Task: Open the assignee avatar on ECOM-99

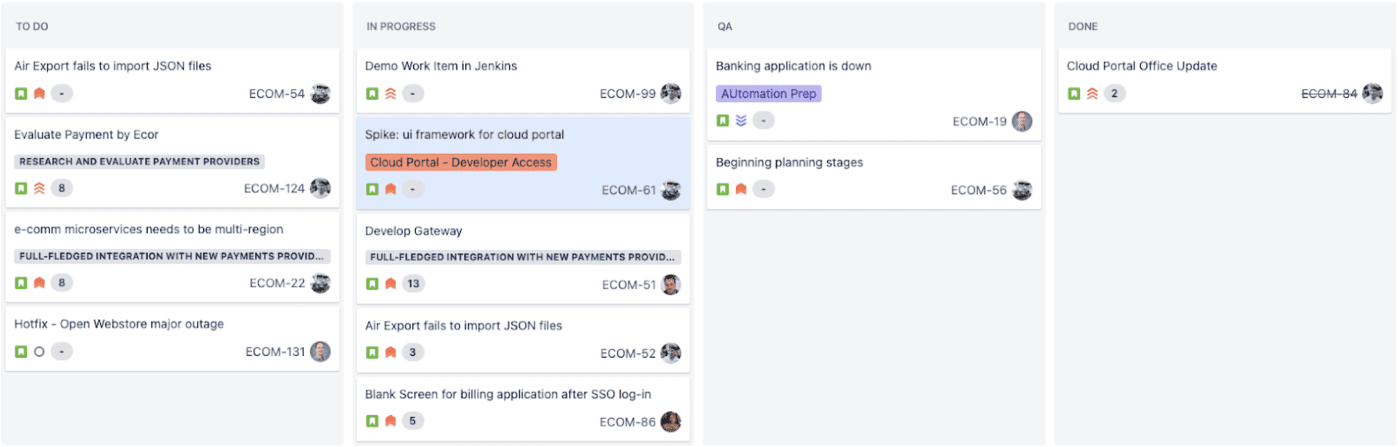Action: [671, 94]
